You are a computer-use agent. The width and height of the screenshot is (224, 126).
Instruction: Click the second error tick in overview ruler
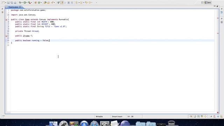pyautogui.click(x=218, y=33)
